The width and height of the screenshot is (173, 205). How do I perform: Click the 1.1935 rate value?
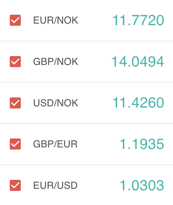click(x=142, y=144)
